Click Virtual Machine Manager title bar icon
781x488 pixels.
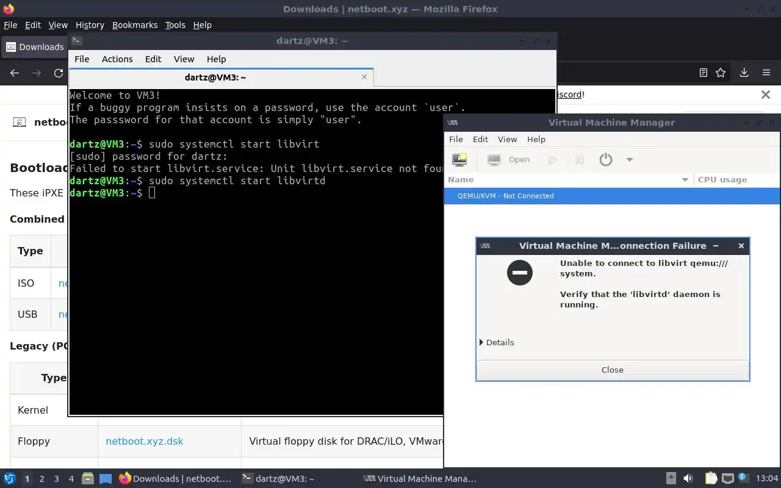click(453, 123)
